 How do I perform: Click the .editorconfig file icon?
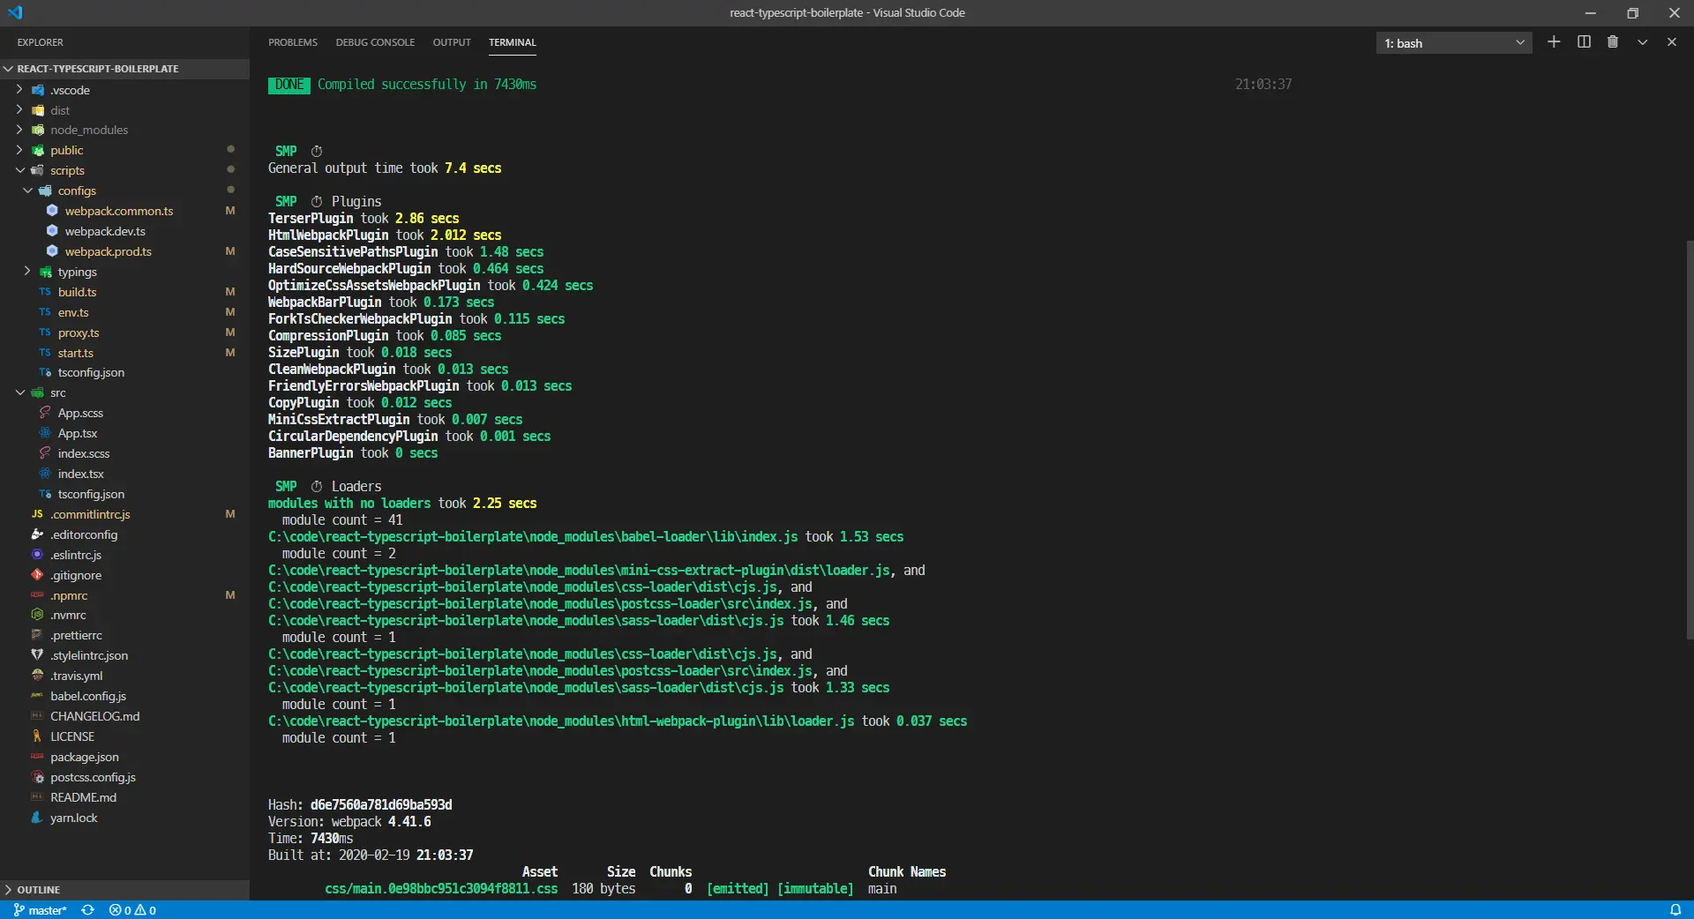tap(37, 534)
